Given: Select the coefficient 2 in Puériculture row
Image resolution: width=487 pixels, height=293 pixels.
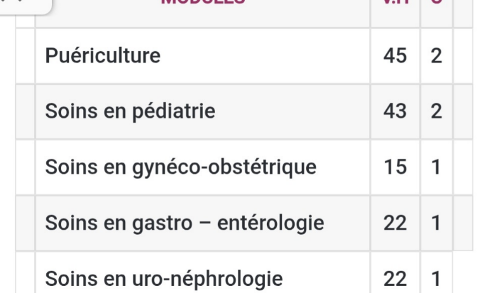Looking at the screenshot, I should click(436, 56).
